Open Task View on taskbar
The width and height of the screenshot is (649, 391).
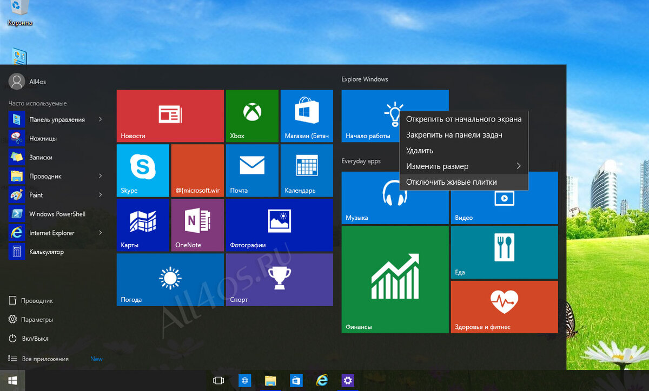click(x=218, y=381)
